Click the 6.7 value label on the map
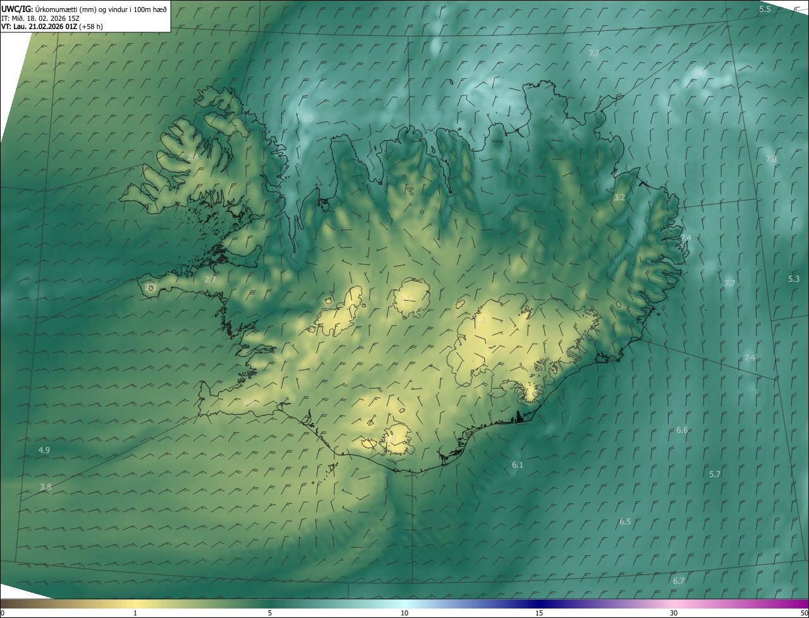 [x=679, y=580]
